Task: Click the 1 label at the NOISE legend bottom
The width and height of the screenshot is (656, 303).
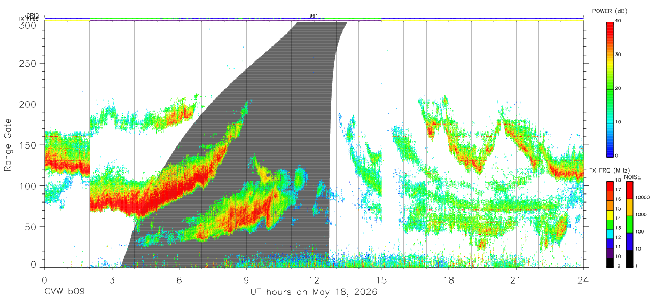Action: [637, 266]
